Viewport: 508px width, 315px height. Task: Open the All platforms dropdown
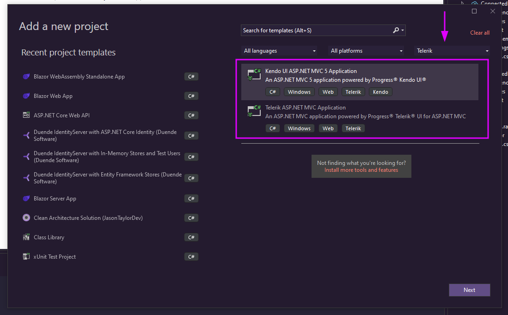(367, 51)
